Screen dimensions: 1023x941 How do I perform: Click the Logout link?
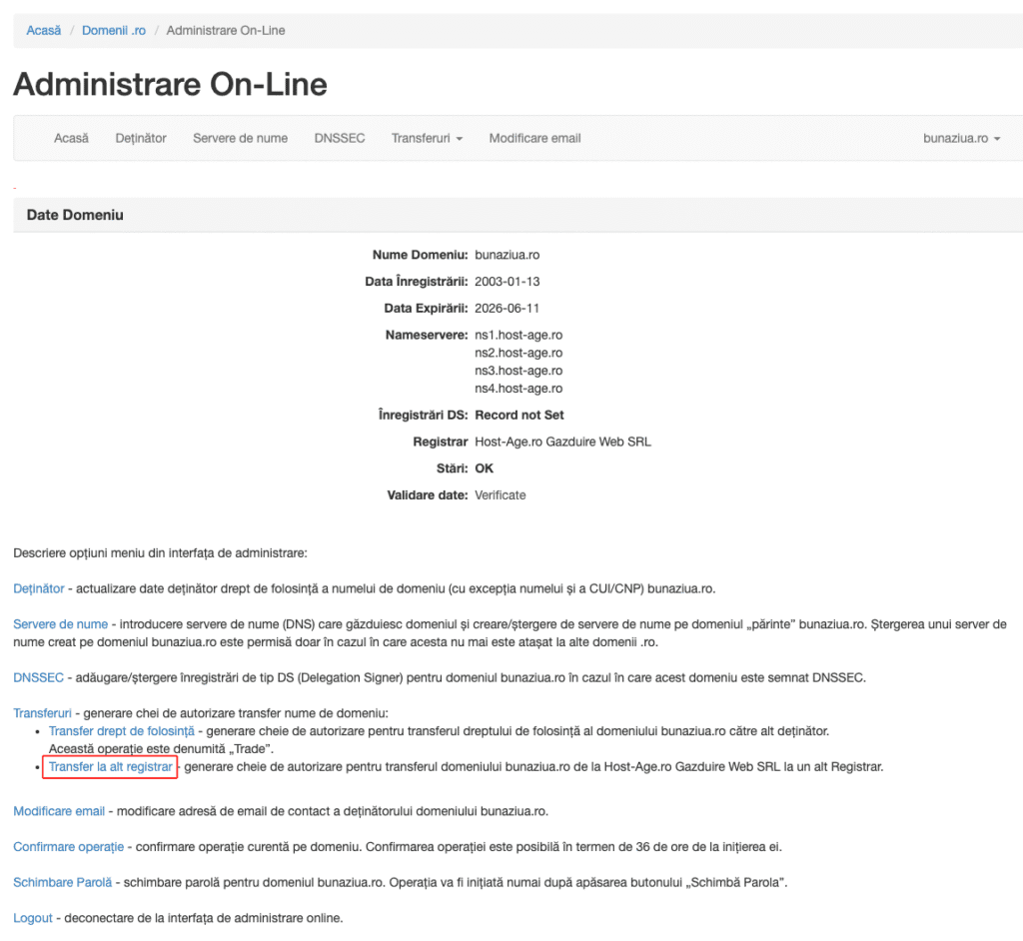(x=33, y=918)
